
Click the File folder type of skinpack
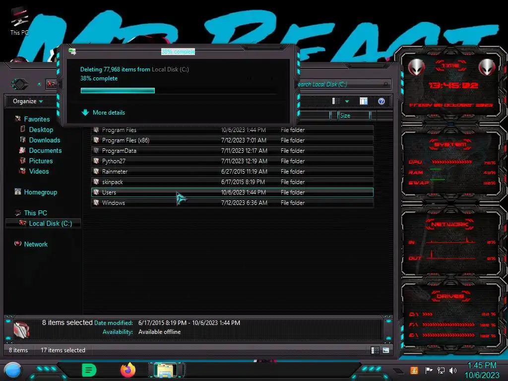click(x=293, y=182)
